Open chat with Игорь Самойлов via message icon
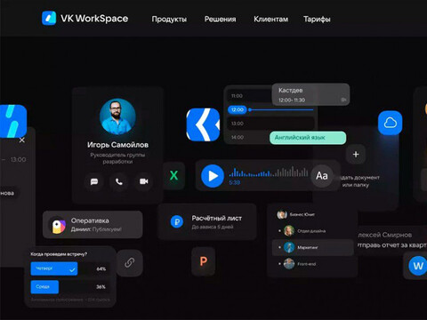Viewport: 427px width, 320px height. [x=94, y=181]
